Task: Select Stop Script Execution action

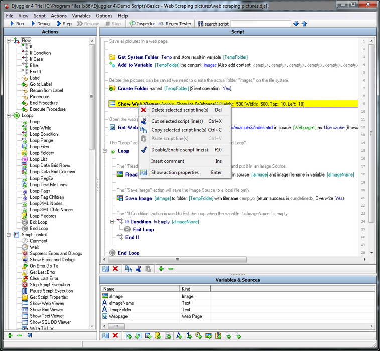Action: point(50,285)
